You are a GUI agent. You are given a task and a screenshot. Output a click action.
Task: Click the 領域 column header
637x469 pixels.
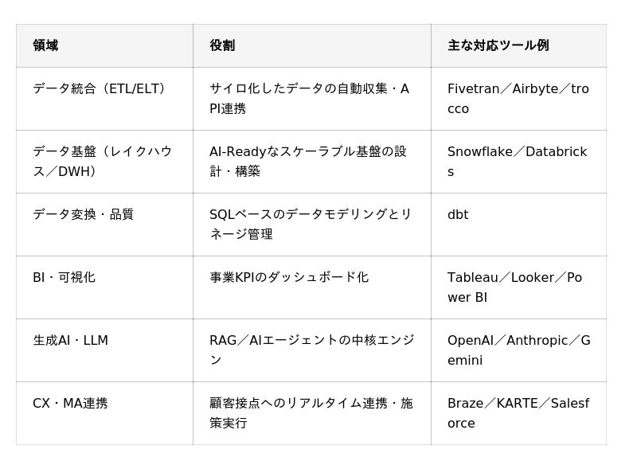pos(104,45)
